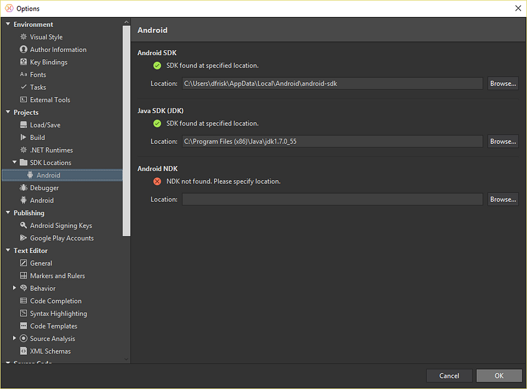The image size is (527, 389).
Task: Click the Google Play Accounts icon
Action: coord(24,238)
